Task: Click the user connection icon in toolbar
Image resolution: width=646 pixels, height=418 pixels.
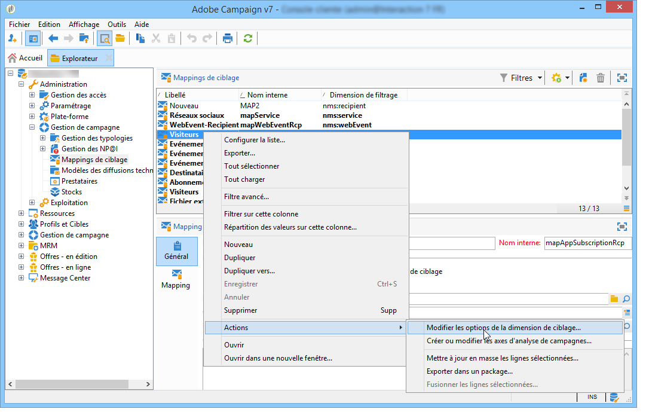Action: coord(13,39)
